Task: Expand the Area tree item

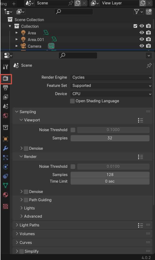Action: [x=16, y=33]
